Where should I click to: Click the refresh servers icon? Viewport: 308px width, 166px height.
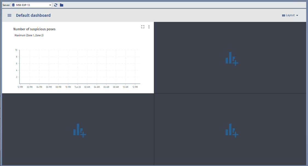56,5
